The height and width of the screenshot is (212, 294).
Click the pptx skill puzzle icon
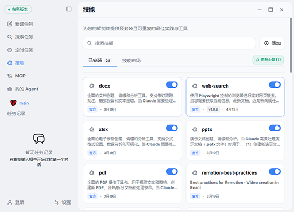point(195,129)
